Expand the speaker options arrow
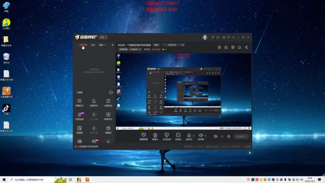325x183 pixels. (206, 136)
